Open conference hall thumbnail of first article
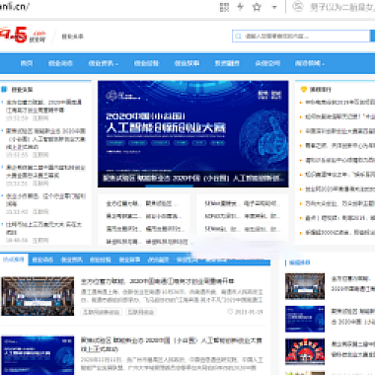Screen dimensions: 375x375 click(x=37, y=296)
